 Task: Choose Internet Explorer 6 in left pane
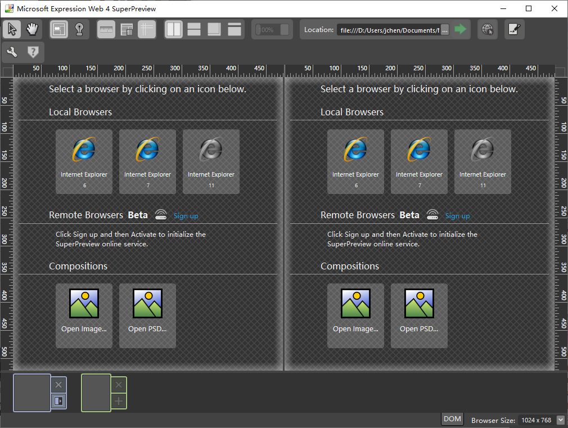(84, 161)
